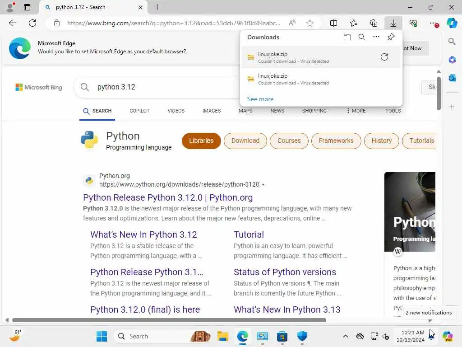Show hidden system tray icons chevron

(345, 336)
